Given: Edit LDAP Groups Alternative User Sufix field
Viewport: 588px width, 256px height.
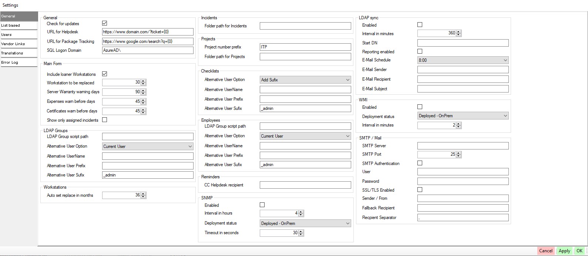Looking at the screenshot, I should click(148, 175).
